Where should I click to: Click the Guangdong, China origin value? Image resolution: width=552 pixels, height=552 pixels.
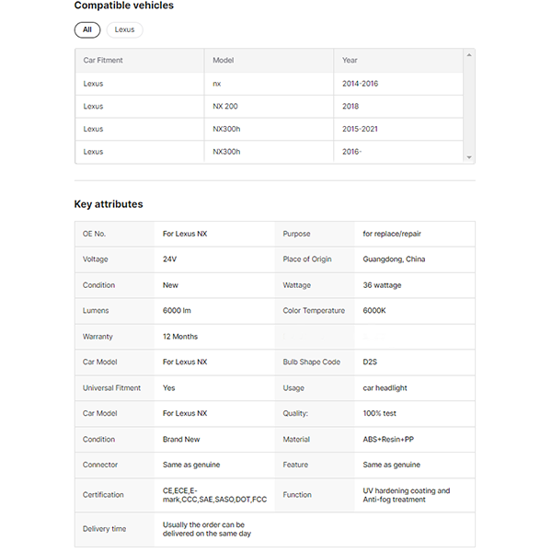pyautogui.click(x=394, y=259)
